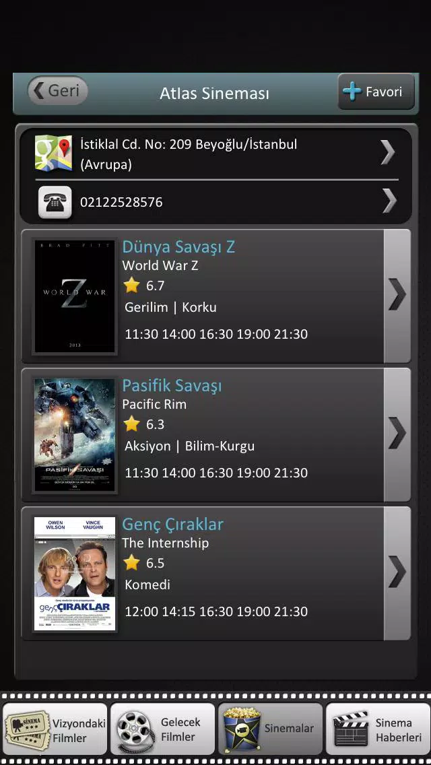This screenshot has width=431, height=765.
Task: Open the Pacific Rim poster thumbnail
Action: tap(75, 435)
